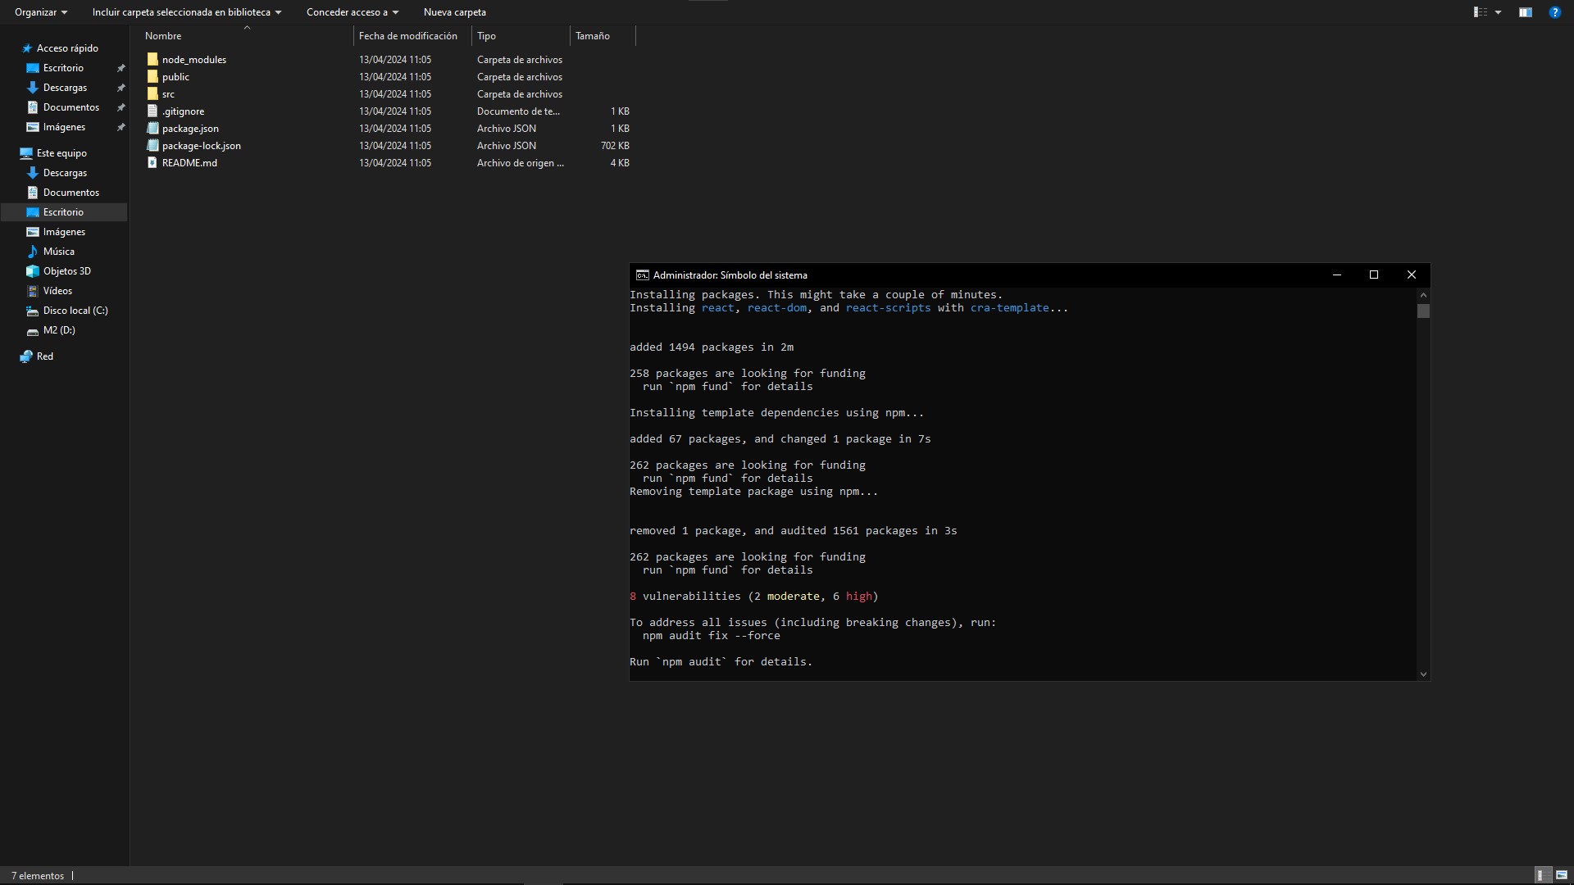Click the Nueva carpeta button
Image resolution: width=1574 pixels, height=885 pixels.
pyautogui.click(x=455, y=12)
